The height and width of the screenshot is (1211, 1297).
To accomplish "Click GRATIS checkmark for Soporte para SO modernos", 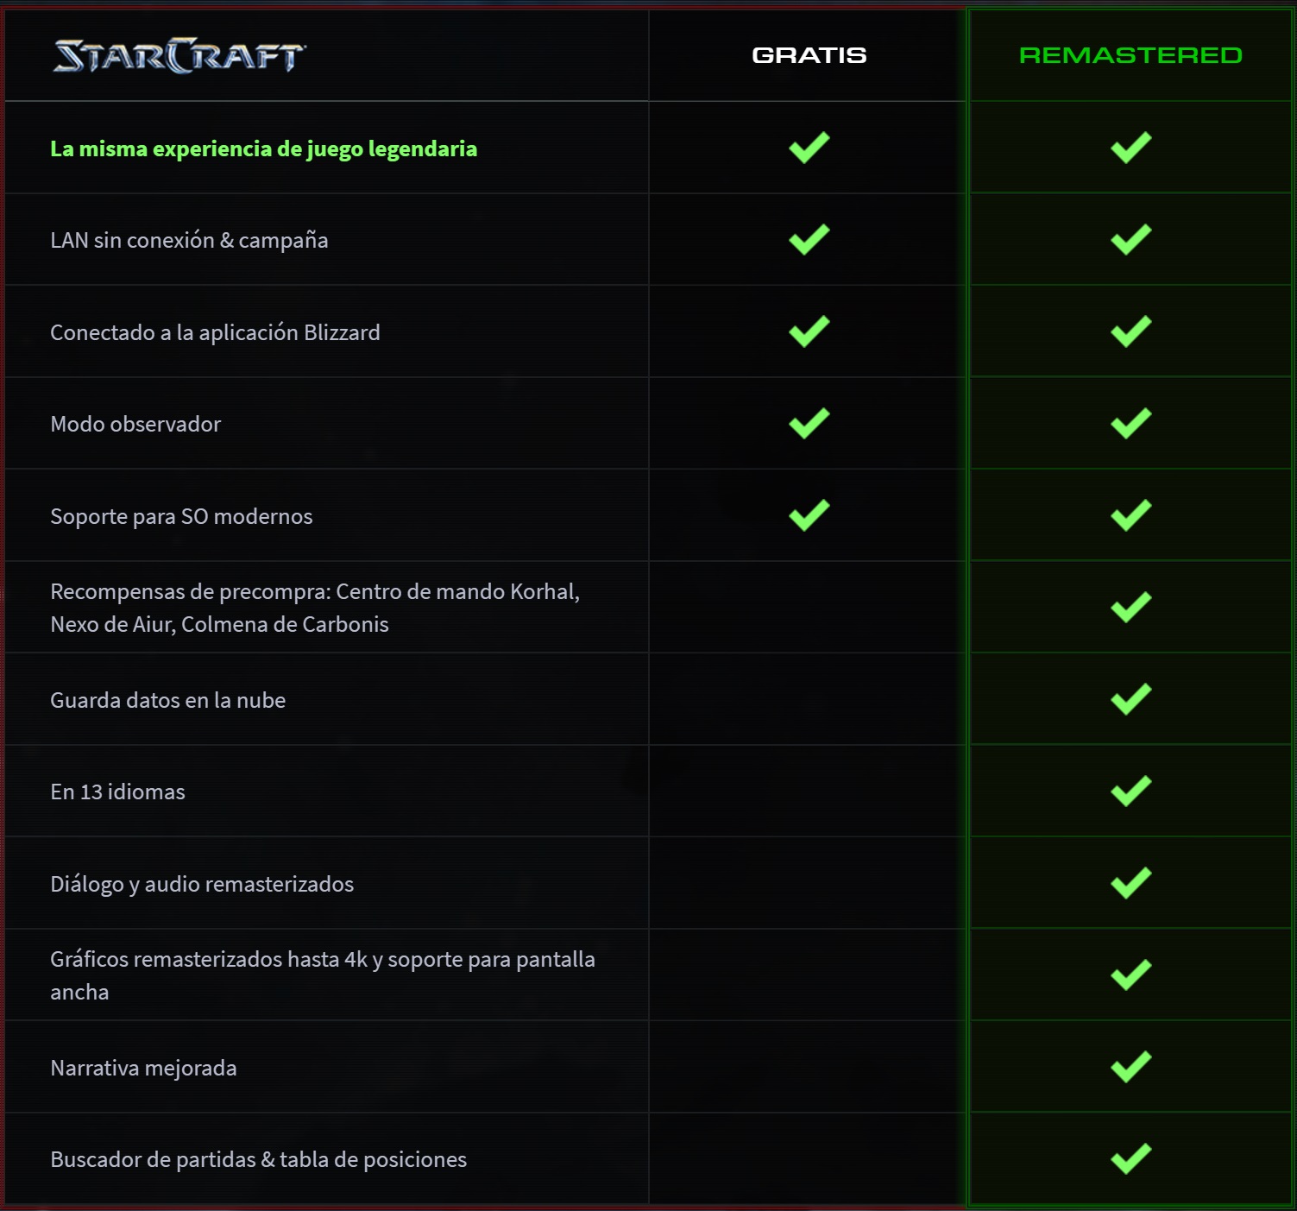I will tap(809, 515).
